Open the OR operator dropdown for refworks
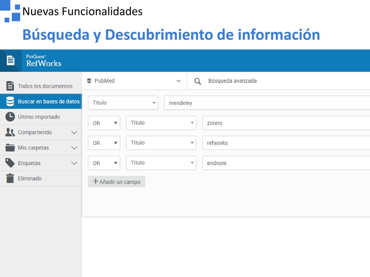Image resolution: width=370 pixels, height=277 pixels. click(104, 143)
